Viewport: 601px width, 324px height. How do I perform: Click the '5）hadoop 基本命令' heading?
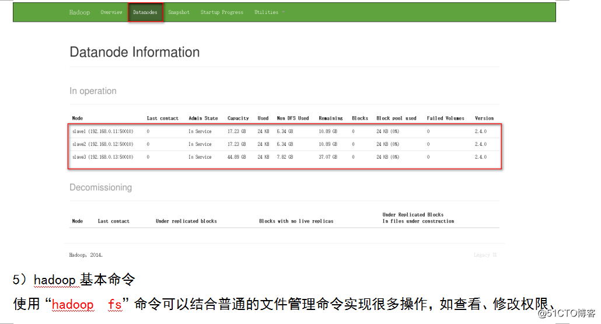tap(74, 280)
